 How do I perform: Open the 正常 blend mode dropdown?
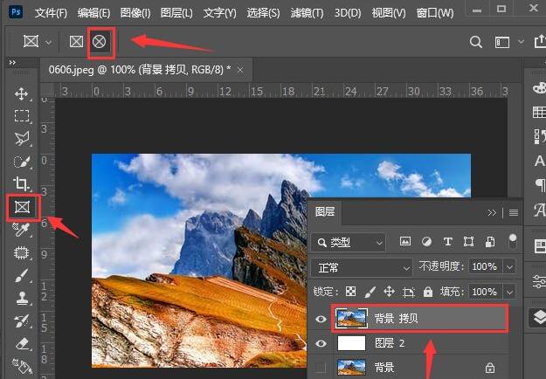tap(362, 267)
